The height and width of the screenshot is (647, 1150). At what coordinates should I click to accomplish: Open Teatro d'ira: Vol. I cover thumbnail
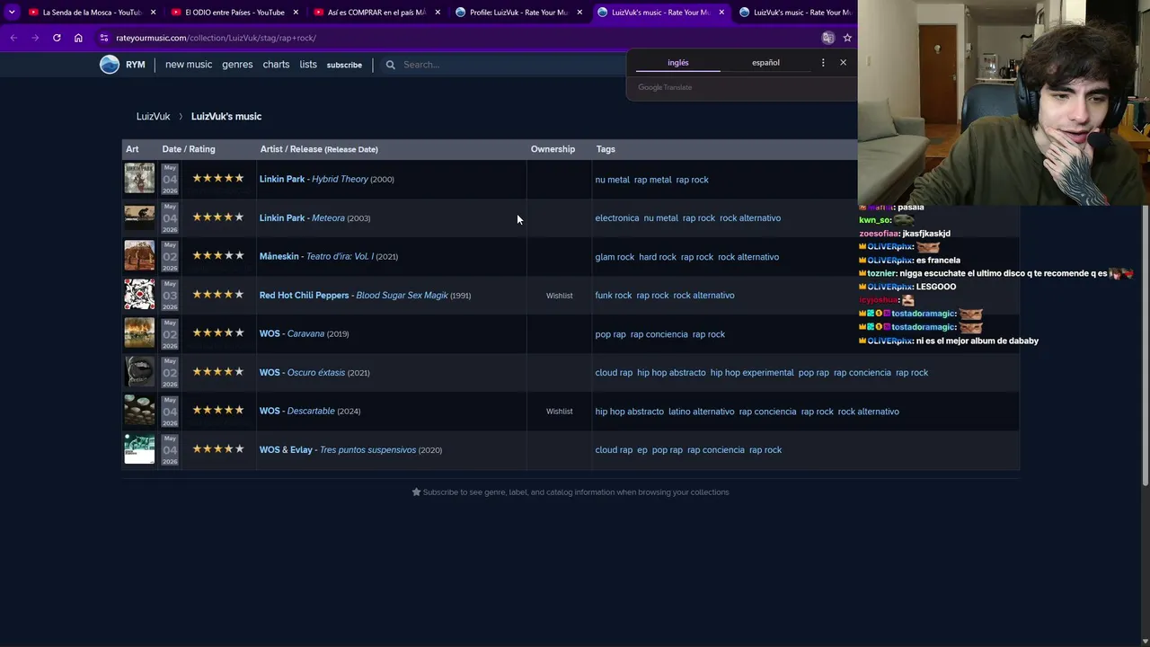(x=139, y=256)
